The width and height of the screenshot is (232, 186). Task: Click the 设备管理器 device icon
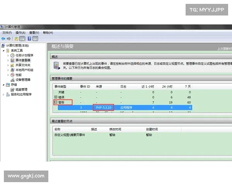[12, 80]
